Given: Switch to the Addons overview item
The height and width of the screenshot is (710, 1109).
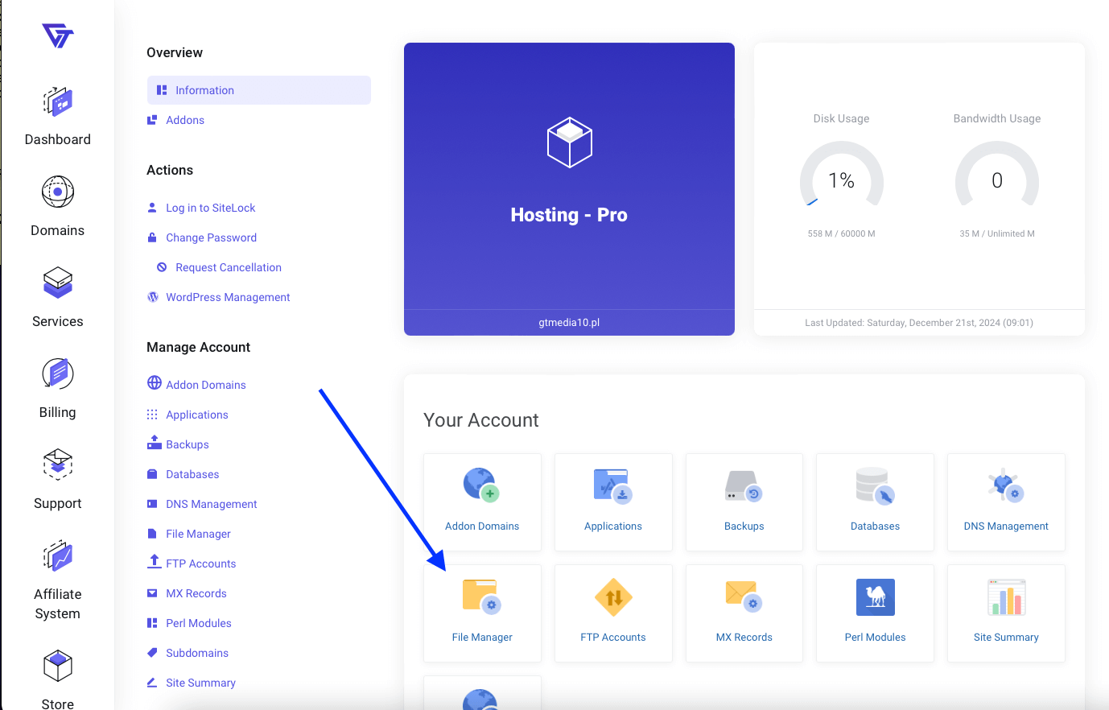Looking at the screenshot, I should click(185, 120).
